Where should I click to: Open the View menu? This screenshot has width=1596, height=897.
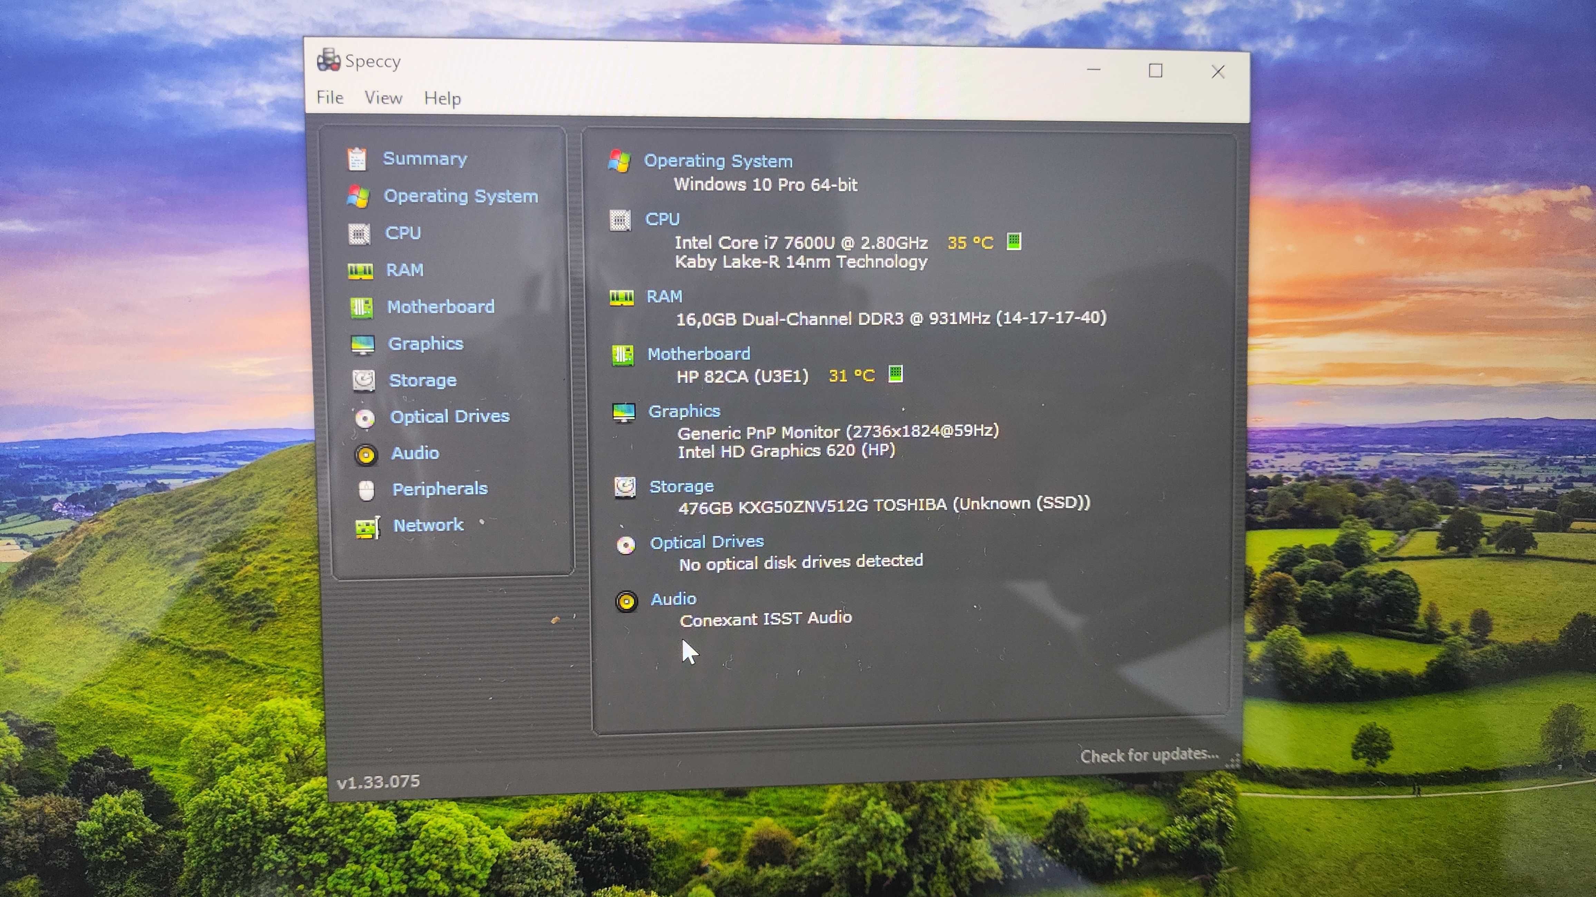[383, 98]
